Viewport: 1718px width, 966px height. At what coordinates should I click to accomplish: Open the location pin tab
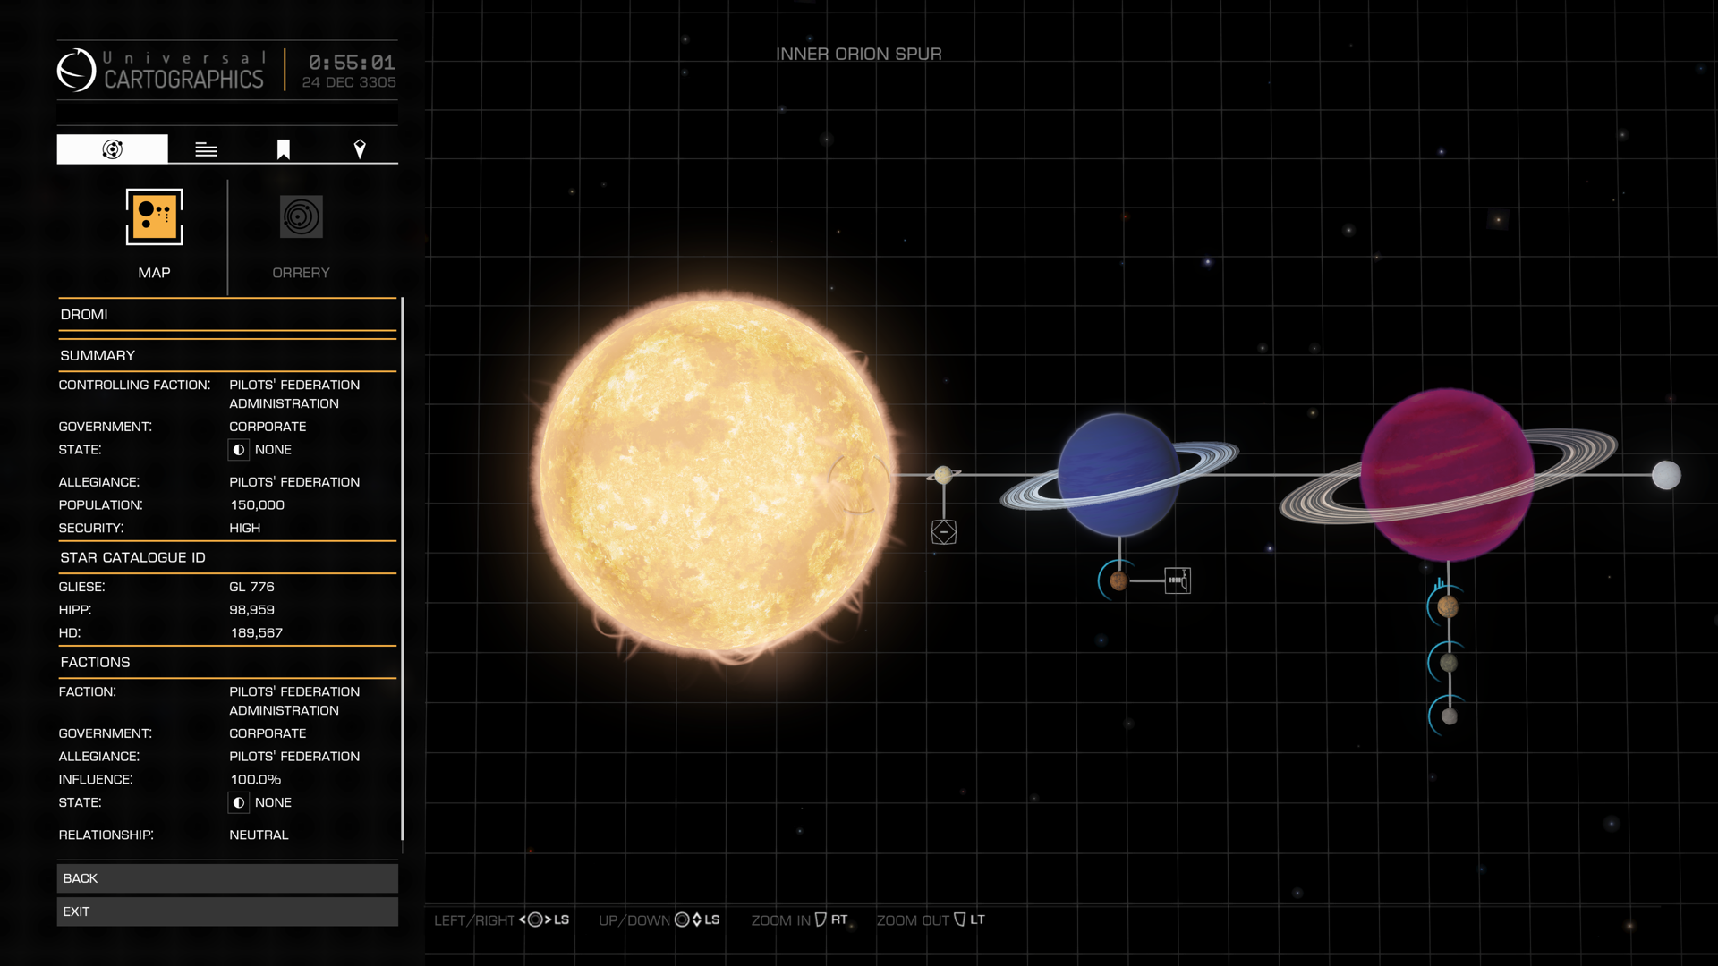click(360, 149)
